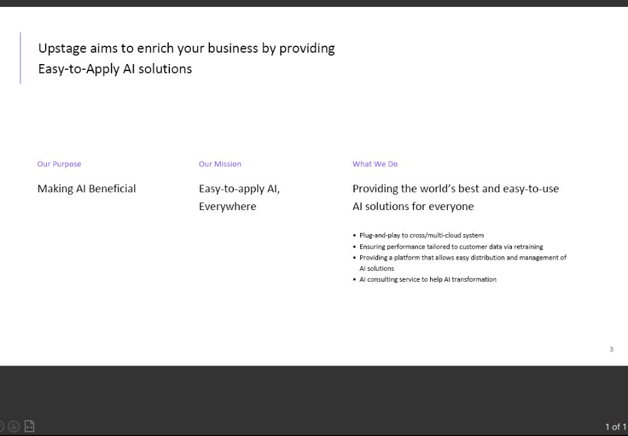Click the 'Providing the world's best' line
This screenshot has width=628, height=436.
pyautogui.click(x=455, y=188)
